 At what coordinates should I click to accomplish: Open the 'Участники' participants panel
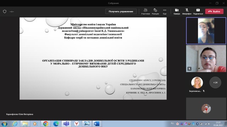point(145,12)
